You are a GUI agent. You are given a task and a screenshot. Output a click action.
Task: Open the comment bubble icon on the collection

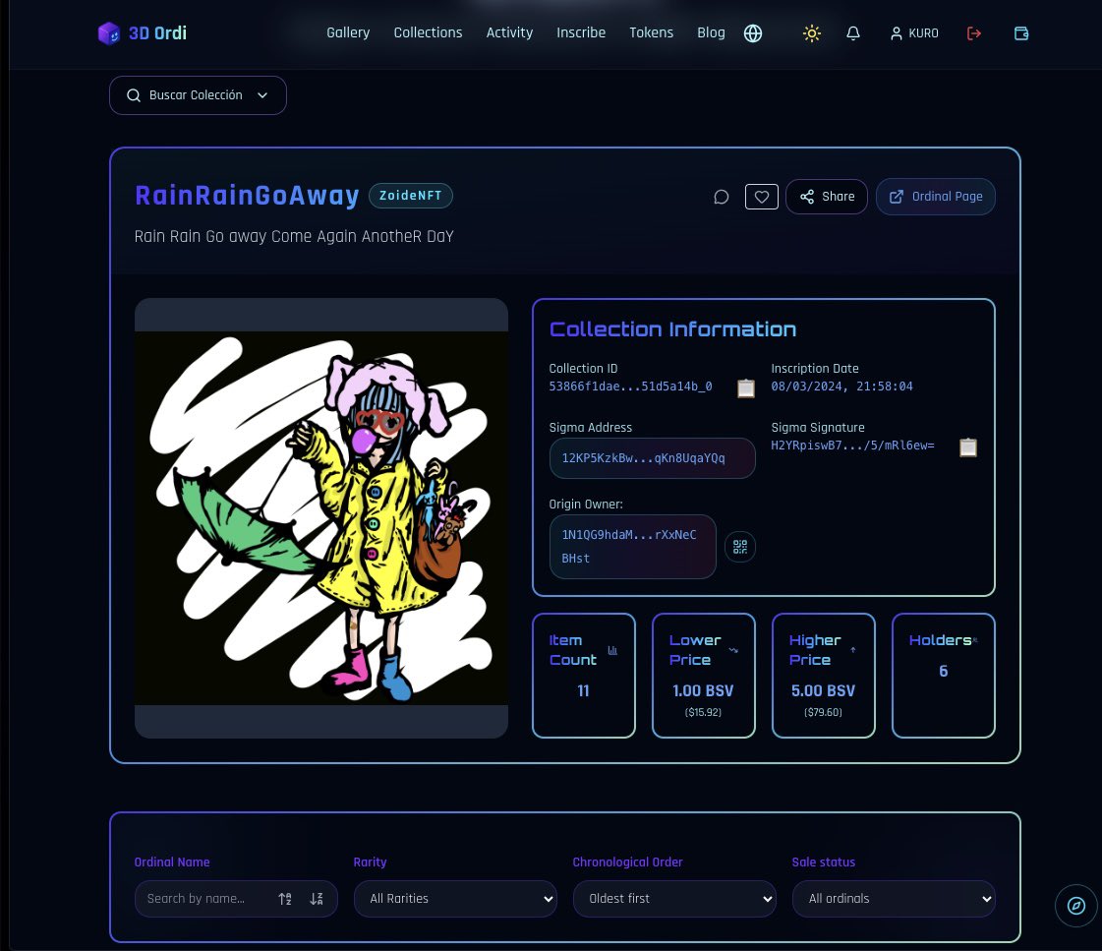(x=721, y=197)
